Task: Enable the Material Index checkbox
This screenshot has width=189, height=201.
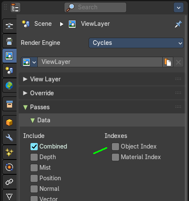Action: (115, 157)
